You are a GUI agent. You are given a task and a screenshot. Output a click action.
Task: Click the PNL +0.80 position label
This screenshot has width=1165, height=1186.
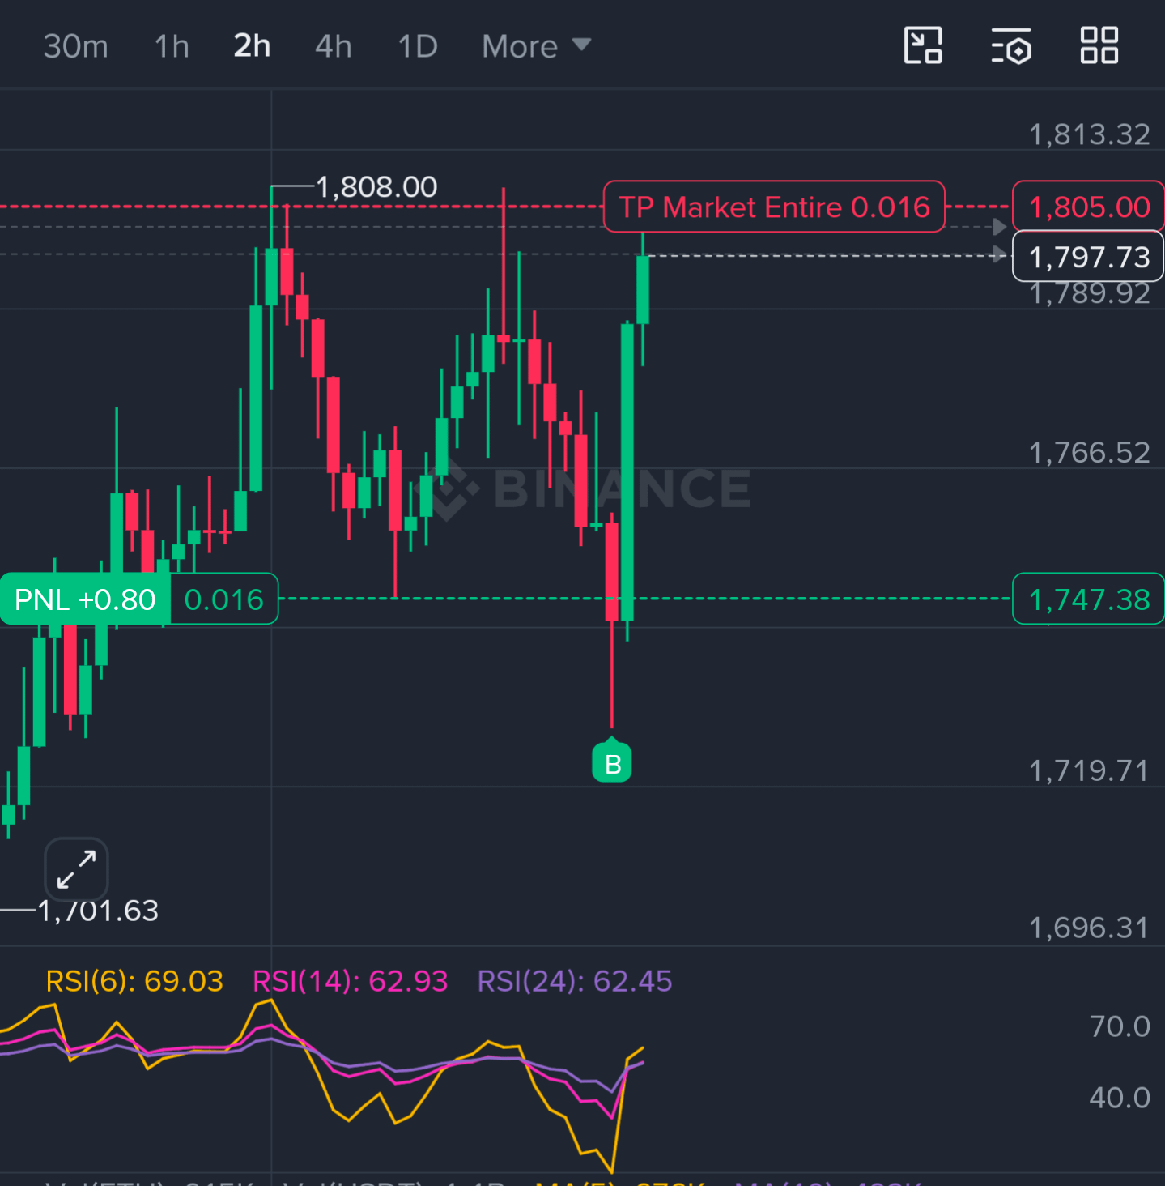coord(85,599)
